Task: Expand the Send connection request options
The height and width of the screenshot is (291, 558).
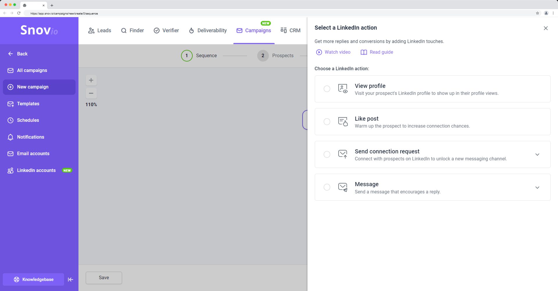Action: 537,154
